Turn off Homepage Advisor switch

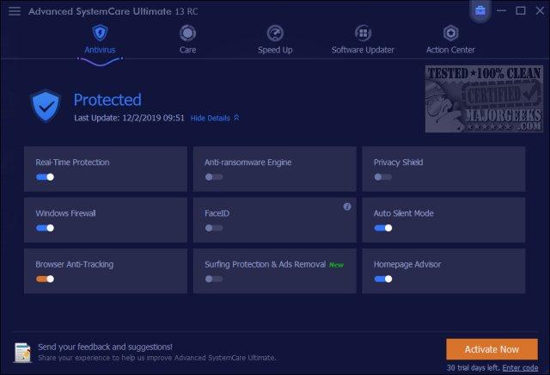383,279
